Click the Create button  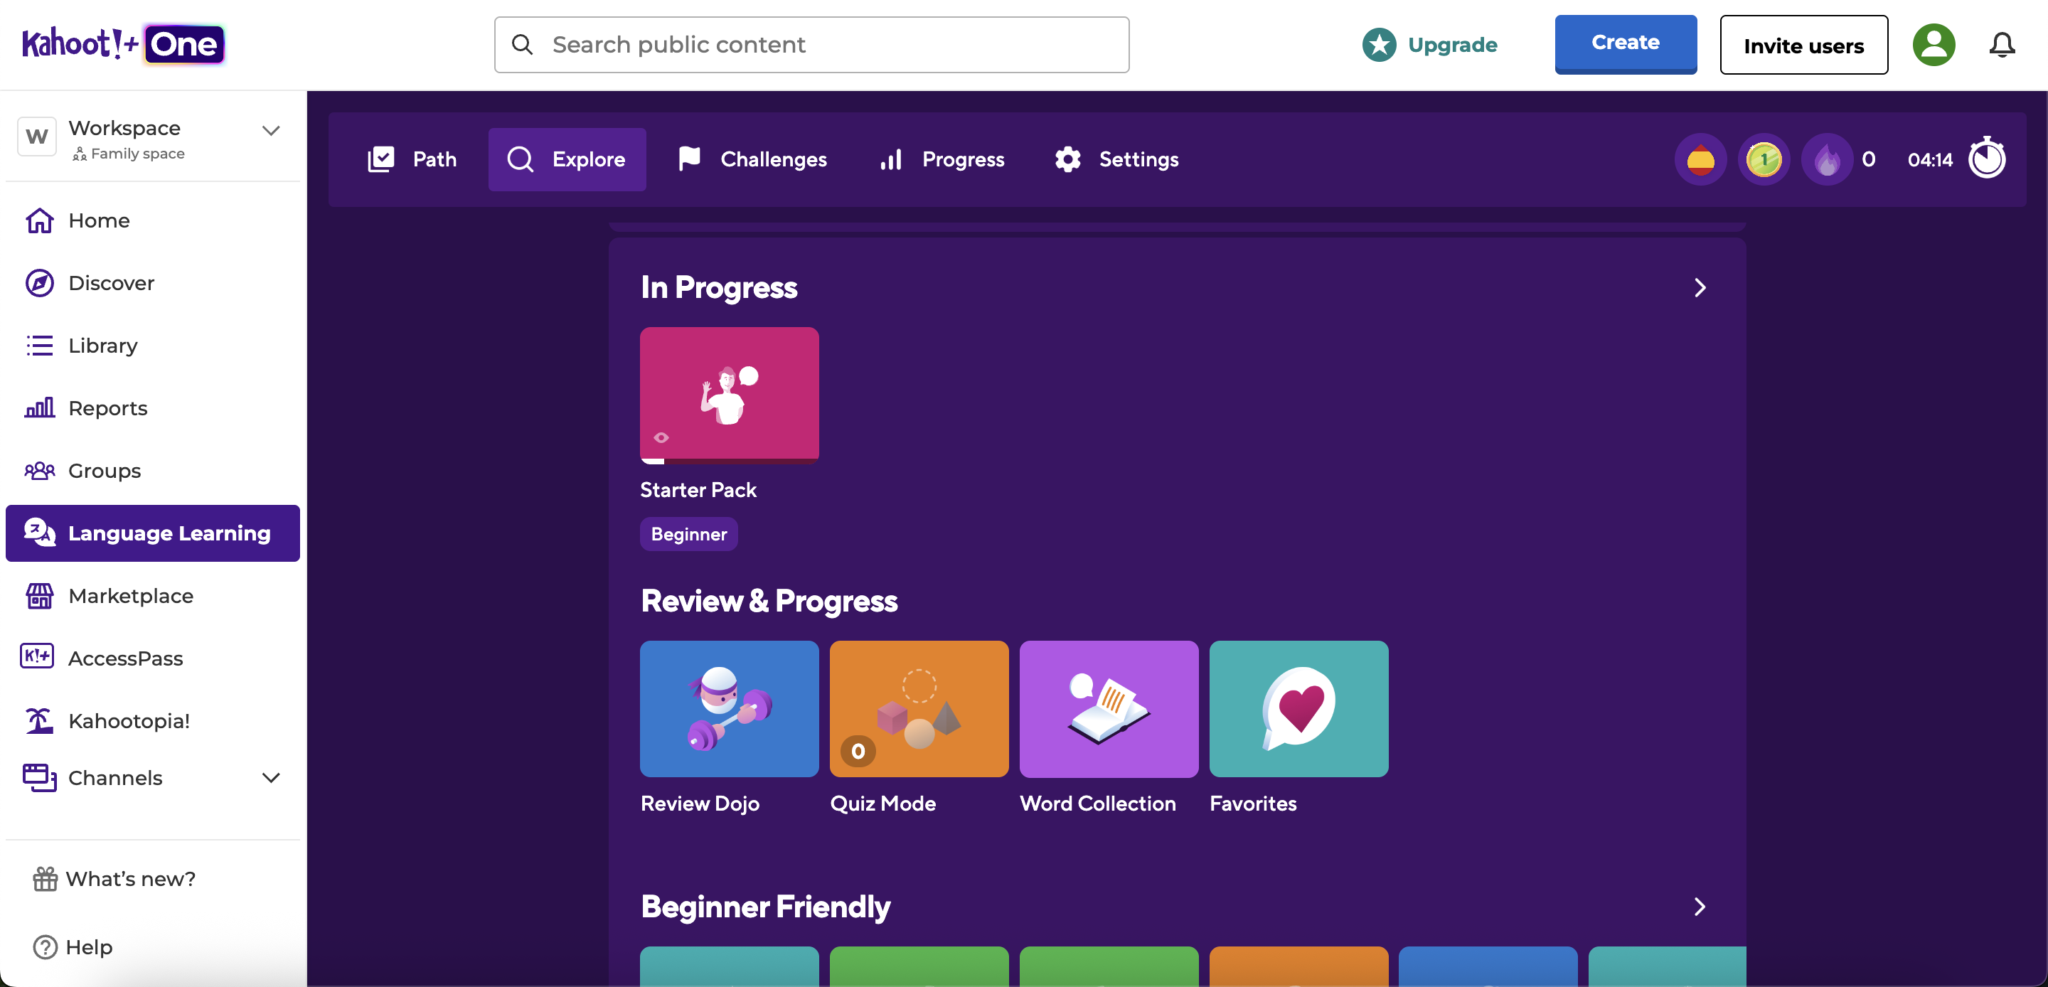pos(1626,44)
